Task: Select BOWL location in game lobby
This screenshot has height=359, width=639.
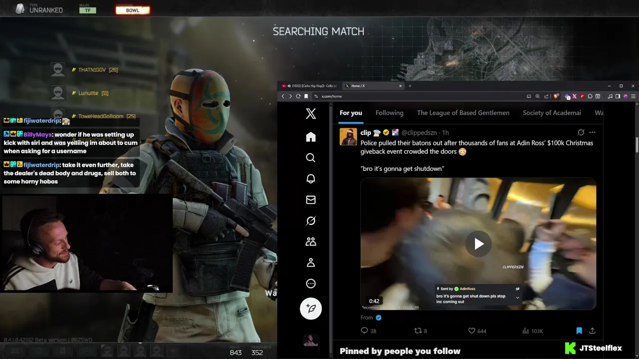Action: pos(133,10)
